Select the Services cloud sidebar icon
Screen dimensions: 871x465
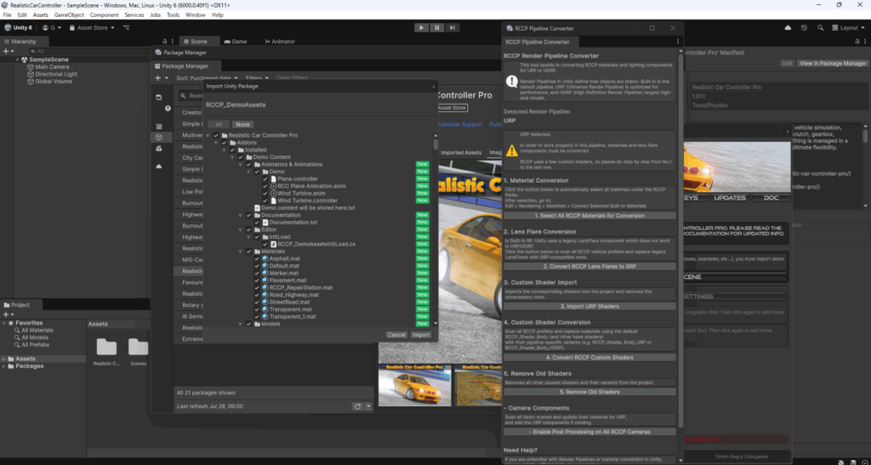[159, 167]
